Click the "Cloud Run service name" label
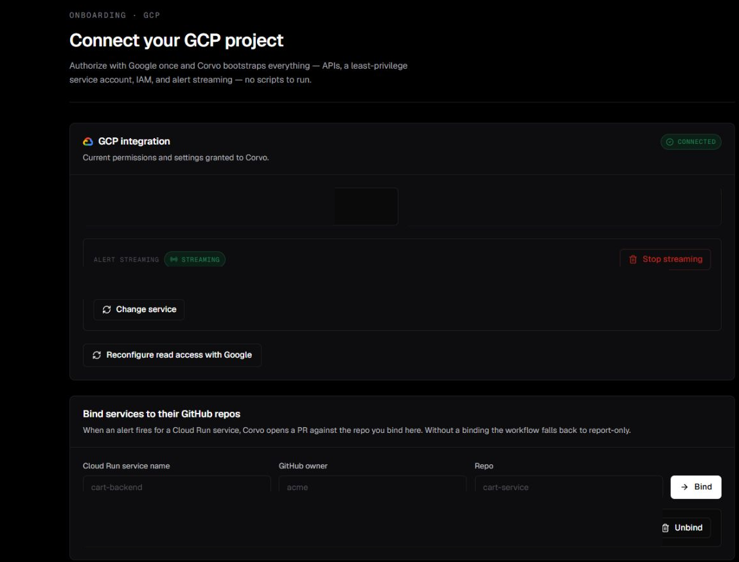This screenshot has height=562, width=739. pyautogui.click(x=127, y=466)
